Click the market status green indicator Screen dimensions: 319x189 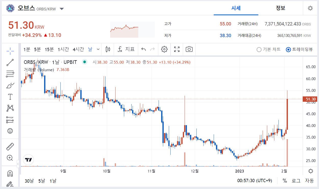(85, 62)
